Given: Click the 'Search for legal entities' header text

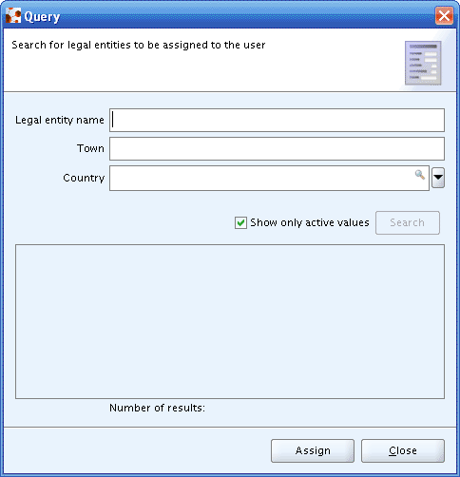Looking at the screenshot, I should (x=139, y=46).
